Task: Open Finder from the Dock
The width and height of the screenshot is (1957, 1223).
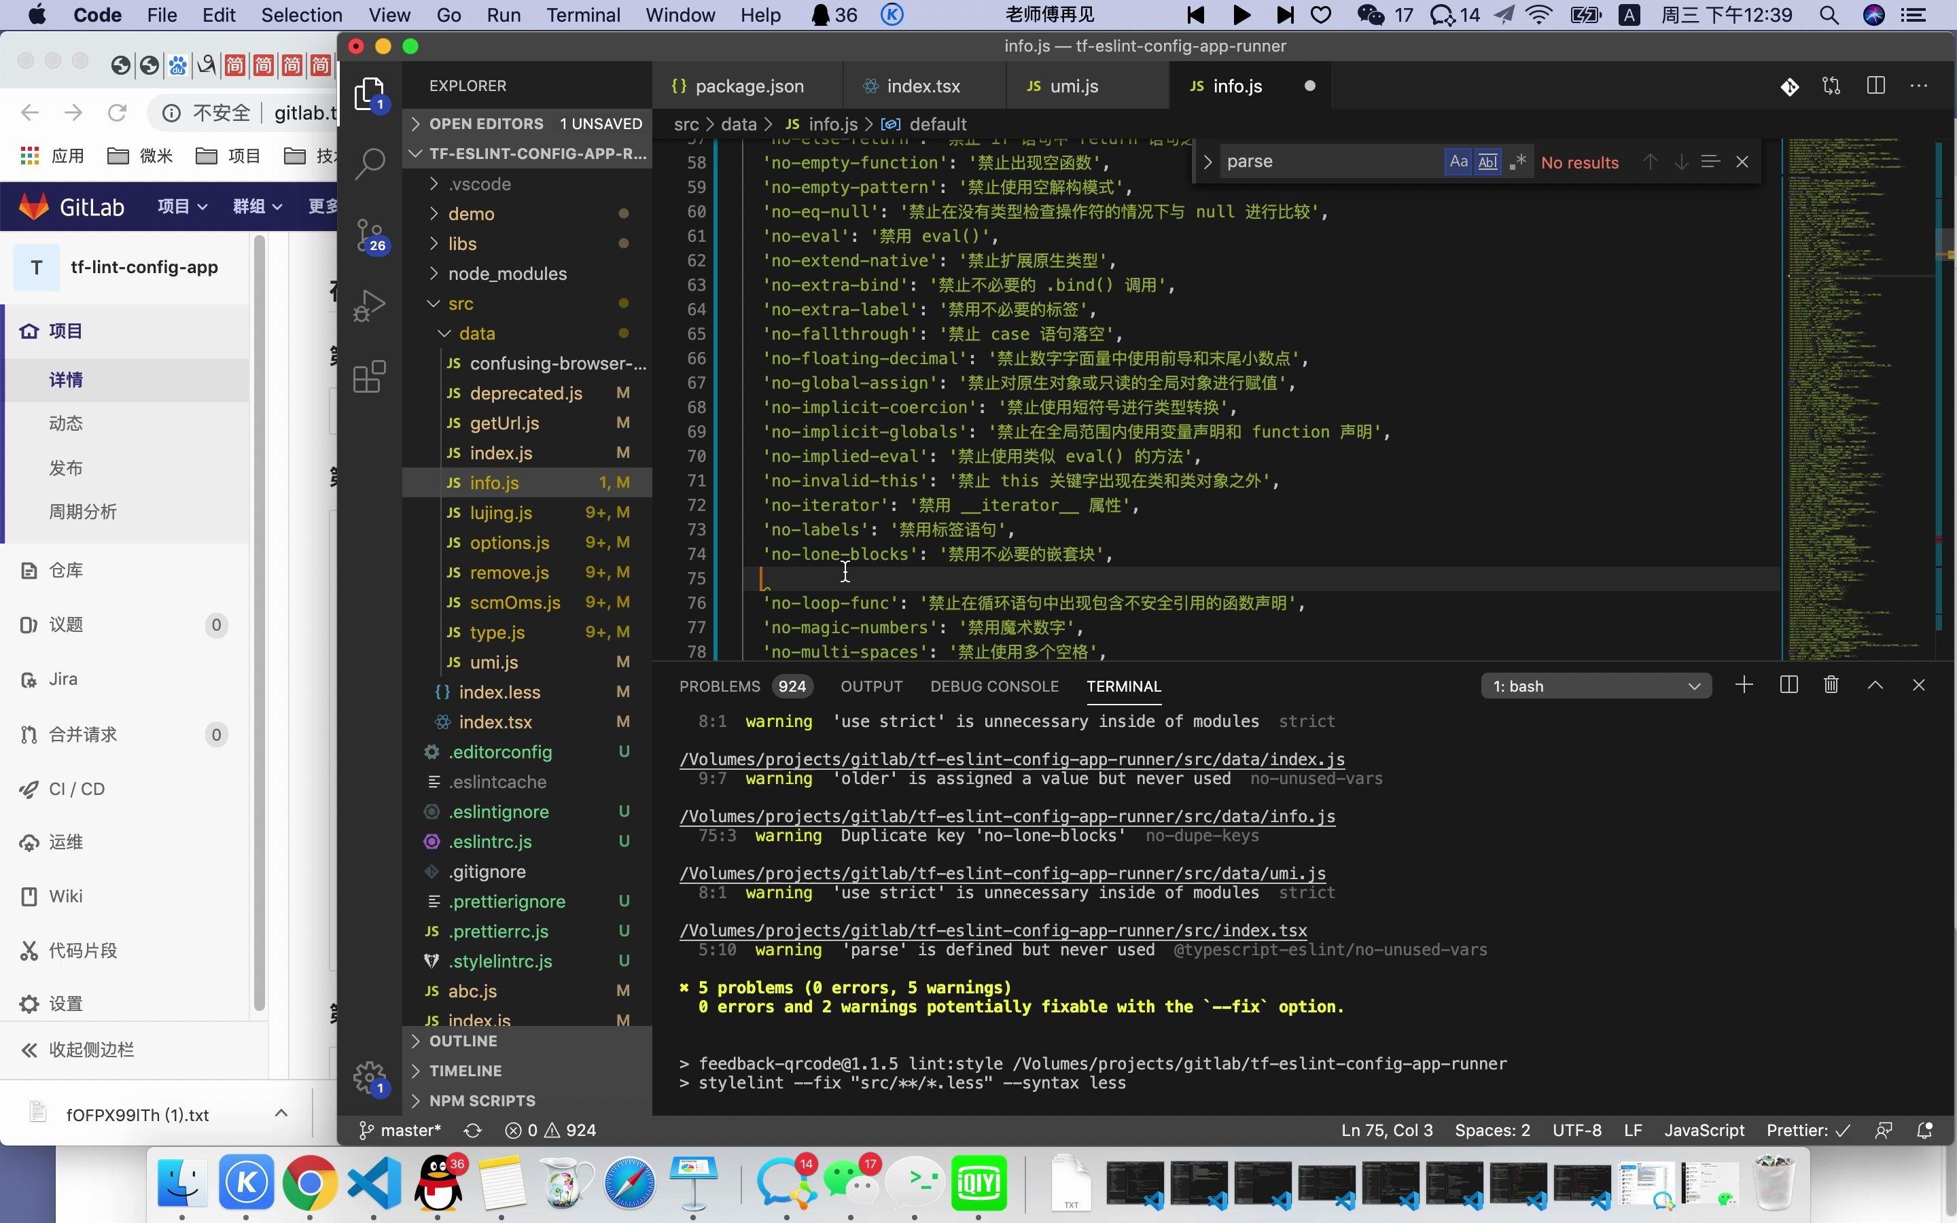Action: point(182,1184)
